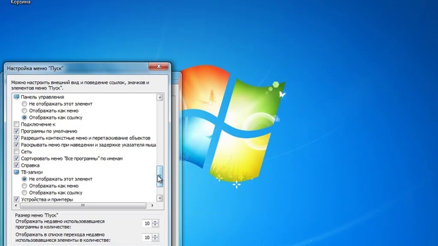Toggle 'Разрешить контекстные меню и перетаскивание объектов'
Viewport: 438px width, 246px height.
[16, 138]
